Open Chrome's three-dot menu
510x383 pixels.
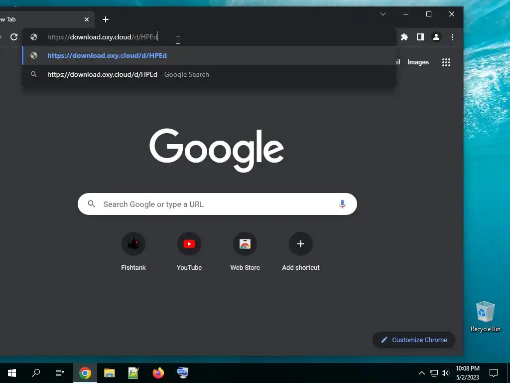(x=452, y=37)
